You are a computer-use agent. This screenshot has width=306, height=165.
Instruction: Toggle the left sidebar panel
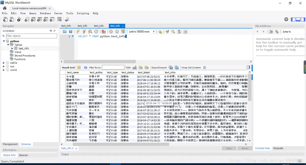tap(293, 19)
